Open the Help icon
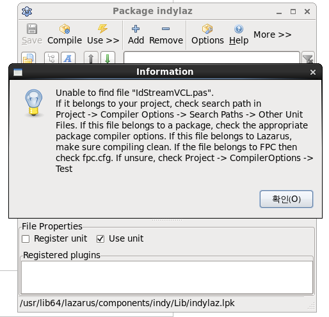 [239, 35]
